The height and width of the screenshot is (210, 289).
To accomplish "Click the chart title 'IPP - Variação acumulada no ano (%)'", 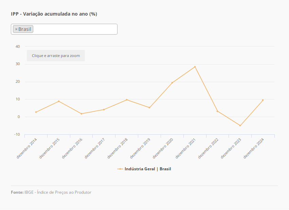I will tap(54, 14).
